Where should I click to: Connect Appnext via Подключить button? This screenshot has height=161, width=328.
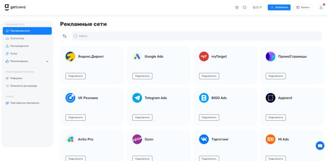tap(276, 117)
